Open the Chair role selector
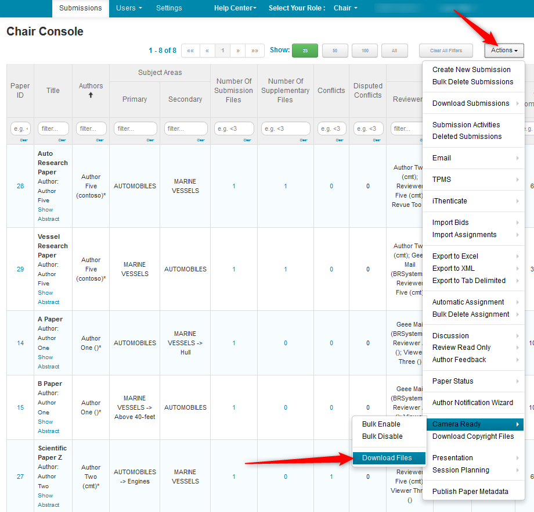The image size is (534, 512). 345,8
